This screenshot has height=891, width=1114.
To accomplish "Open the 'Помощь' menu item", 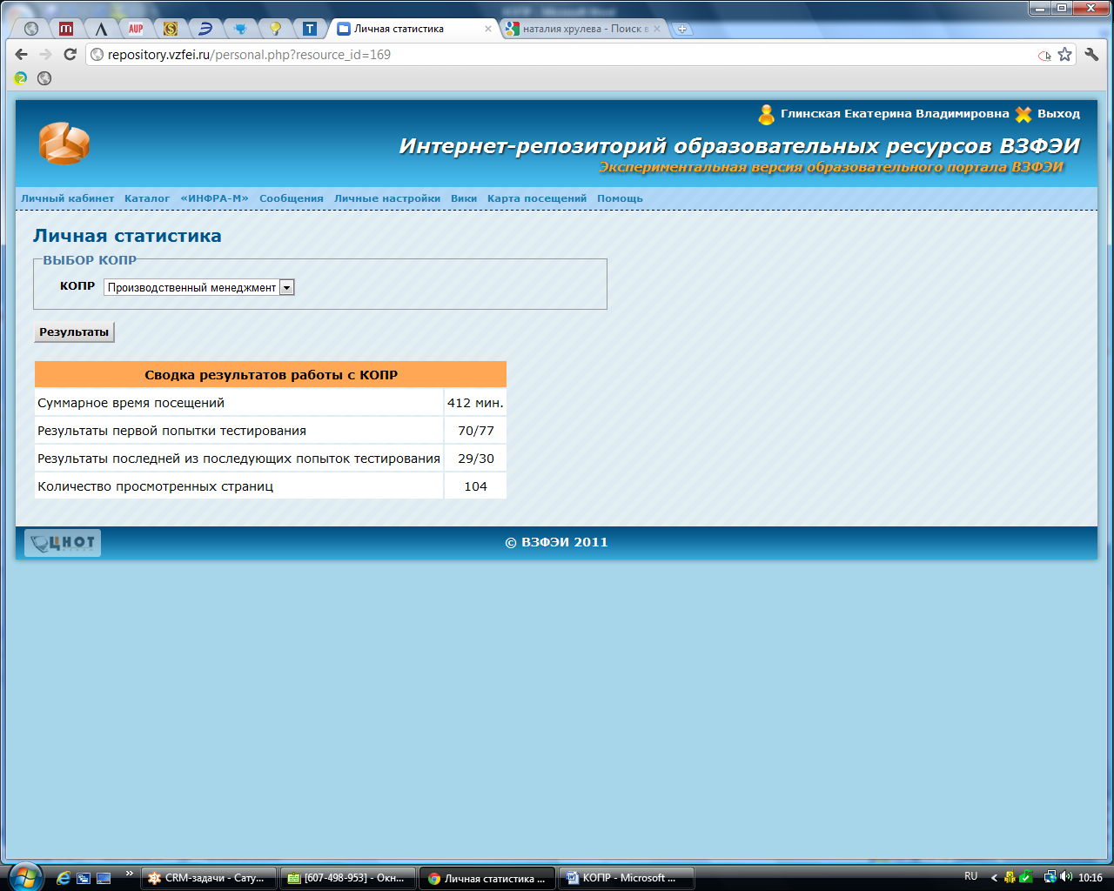I will (x=620, y=198).
